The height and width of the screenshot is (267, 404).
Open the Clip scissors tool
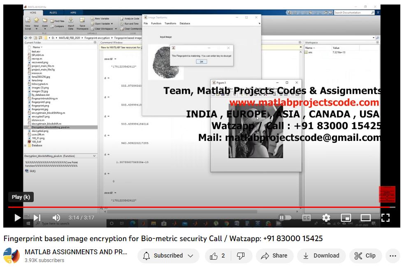click(365, 256)
